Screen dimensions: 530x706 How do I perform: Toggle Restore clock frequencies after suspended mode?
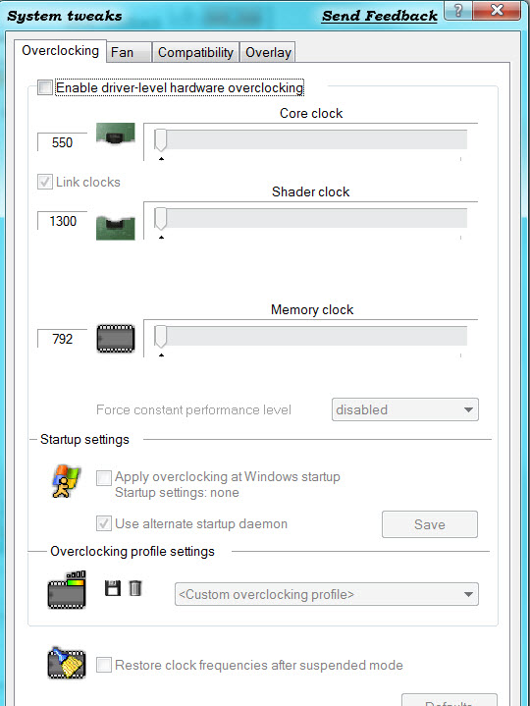click(104, 665)
